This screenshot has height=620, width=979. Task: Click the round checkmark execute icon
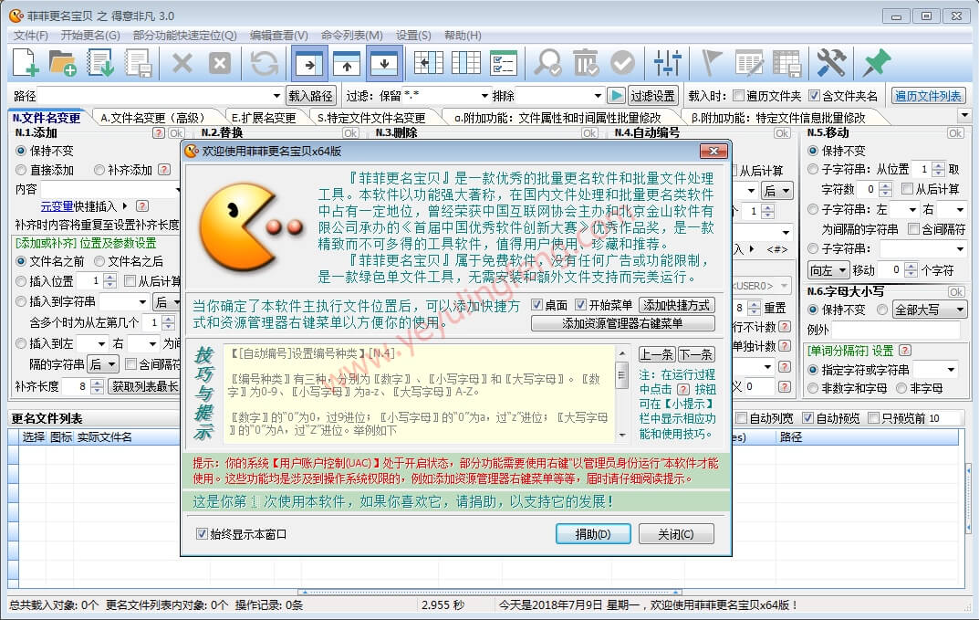[x=622, y=63]
